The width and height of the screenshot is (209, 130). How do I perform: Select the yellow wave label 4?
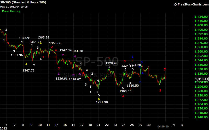click(x=41, y=43)
